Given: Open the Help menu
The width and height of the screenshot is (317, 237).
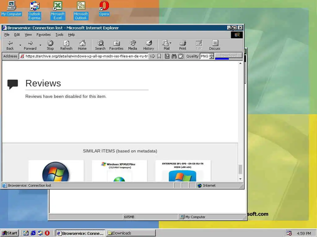Looking at the screenshot, I should (72, 35).
